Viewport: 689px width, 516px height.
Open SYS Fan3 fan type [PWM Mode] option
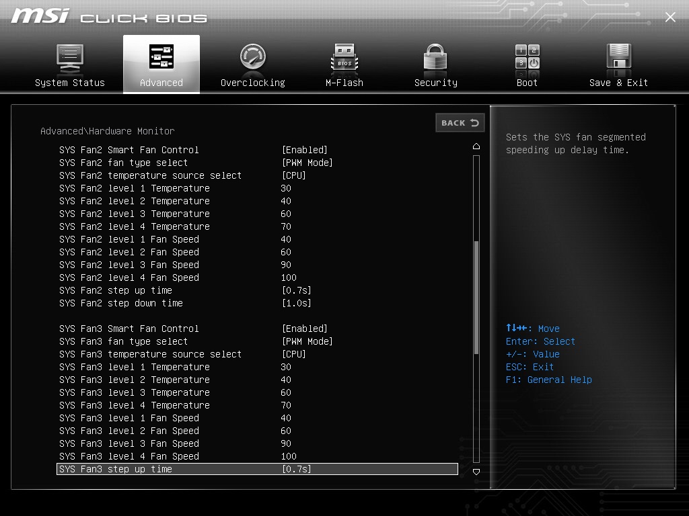click(x=307, y=341)
